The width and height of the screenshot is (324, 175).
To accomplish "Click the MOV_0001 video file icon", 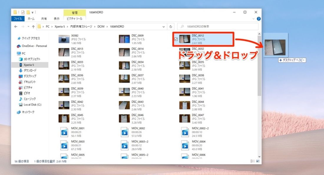I will tap(64, 132).
